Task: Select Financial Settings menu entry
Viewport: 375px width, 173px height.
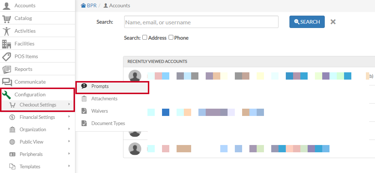Action: 37,117
